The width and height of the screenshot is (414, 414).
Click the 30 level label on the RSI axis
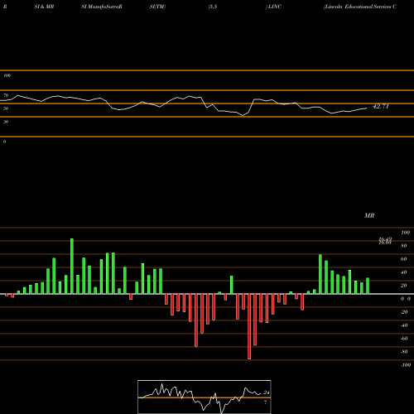click(x=6, y=122)
